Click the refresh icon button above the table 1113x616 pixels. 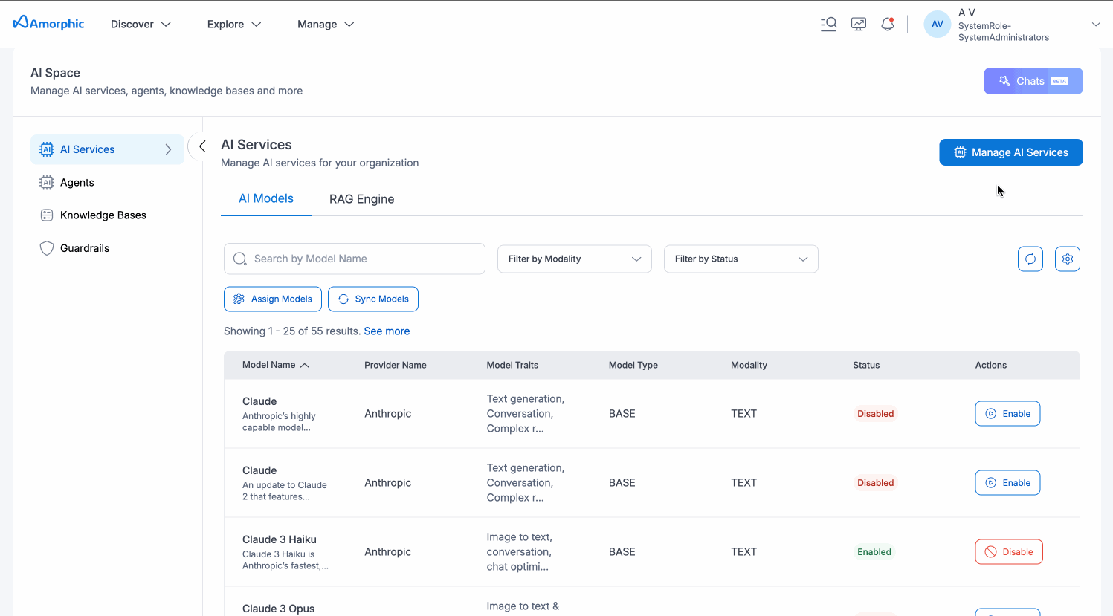1030,259
